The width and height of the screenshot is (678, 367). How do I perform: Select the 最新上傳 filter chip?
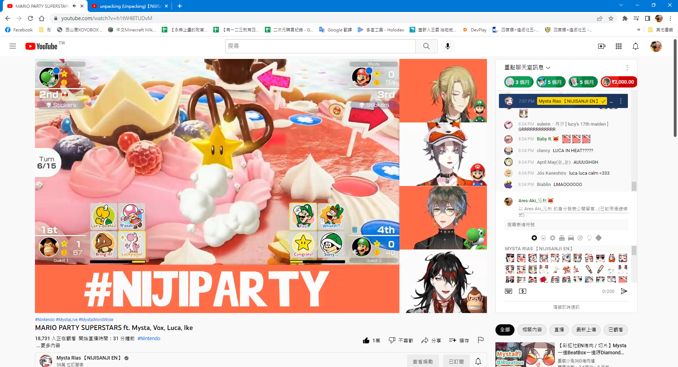[x=586, y=330]
